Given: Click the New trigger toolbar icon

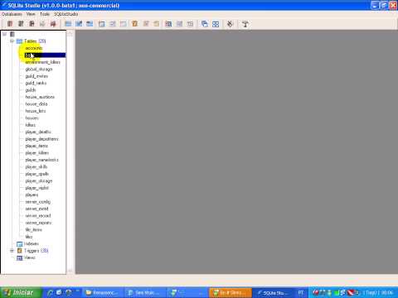Looking at the screenshot, I should pyautogui.click(x=135, y=24).
